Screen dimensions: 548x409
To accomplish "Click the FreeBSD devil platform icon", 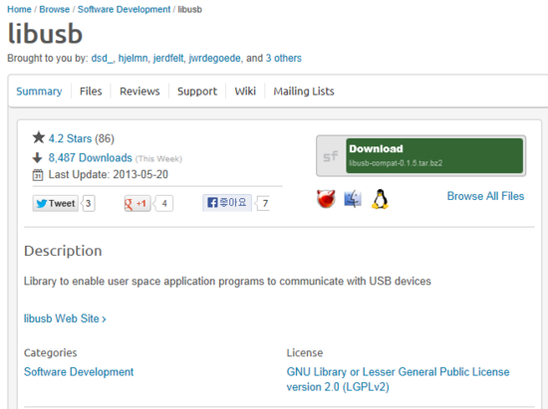I will 326,199.
